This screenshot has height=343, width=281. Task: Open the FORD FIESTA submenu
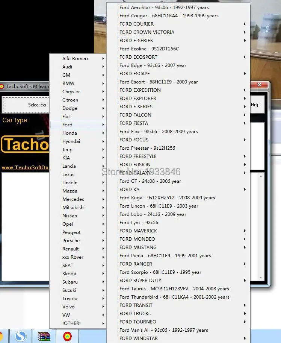(x=178, y=123)
